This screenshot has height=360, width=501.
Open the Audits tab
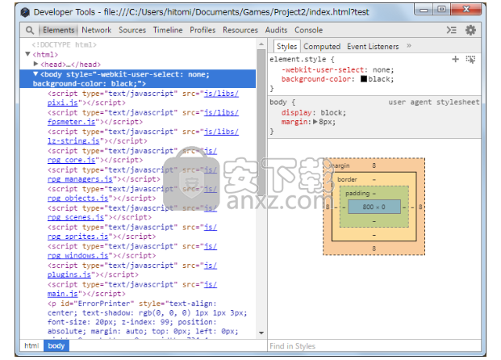276,30
